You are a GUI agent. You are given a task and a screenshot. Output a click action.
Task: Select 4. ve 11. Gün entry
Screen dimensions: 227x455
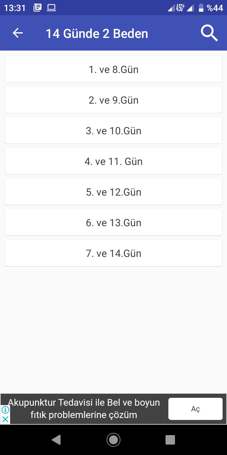pos(113,161)
